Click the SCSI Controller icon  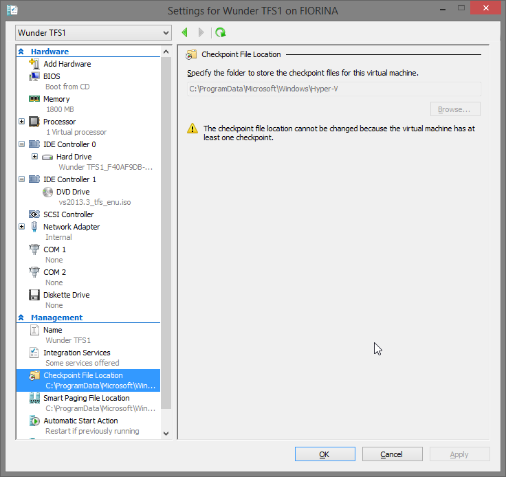[34, 214]
